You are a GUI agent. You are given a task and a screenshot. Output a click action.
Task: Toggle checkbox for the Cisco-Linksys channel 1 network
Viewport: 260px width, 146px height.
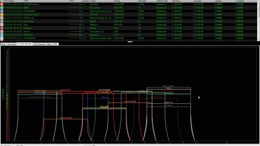click(x=2, y=8)
